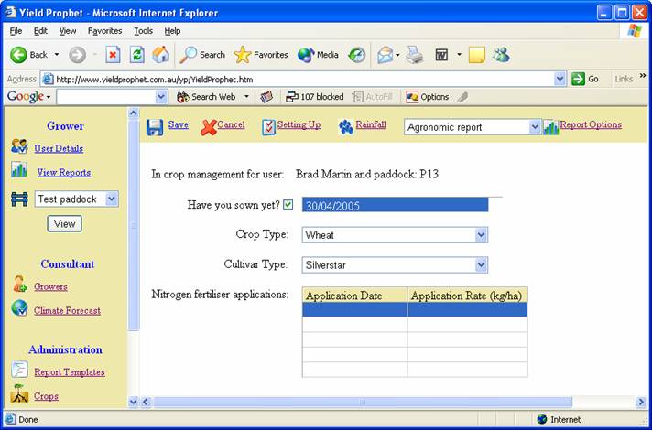Click the Save floppy disk icon
The height and width of the screenshot is (430, 652).
pyautogui.click(x=155, y=126)
